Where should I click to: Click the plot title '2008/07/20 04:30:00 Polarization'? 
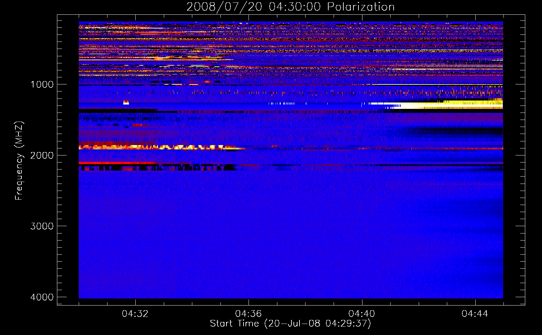coord(290,7)
